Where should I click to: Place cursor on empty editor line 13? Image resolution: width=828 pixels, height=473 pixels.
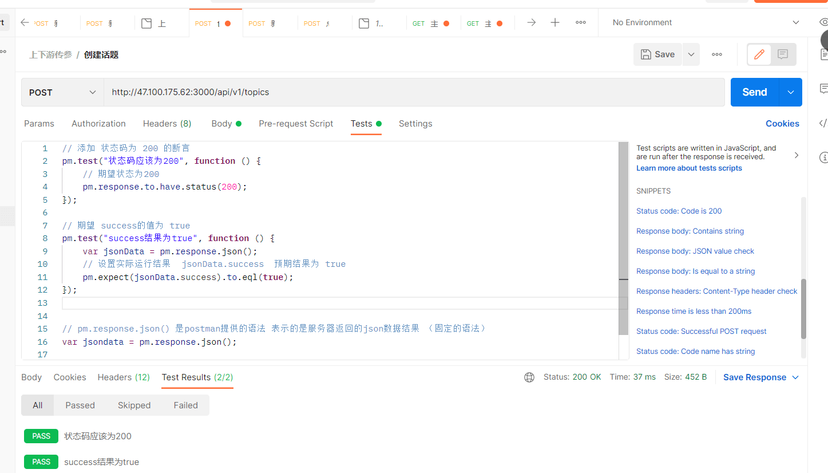[344, 303]
